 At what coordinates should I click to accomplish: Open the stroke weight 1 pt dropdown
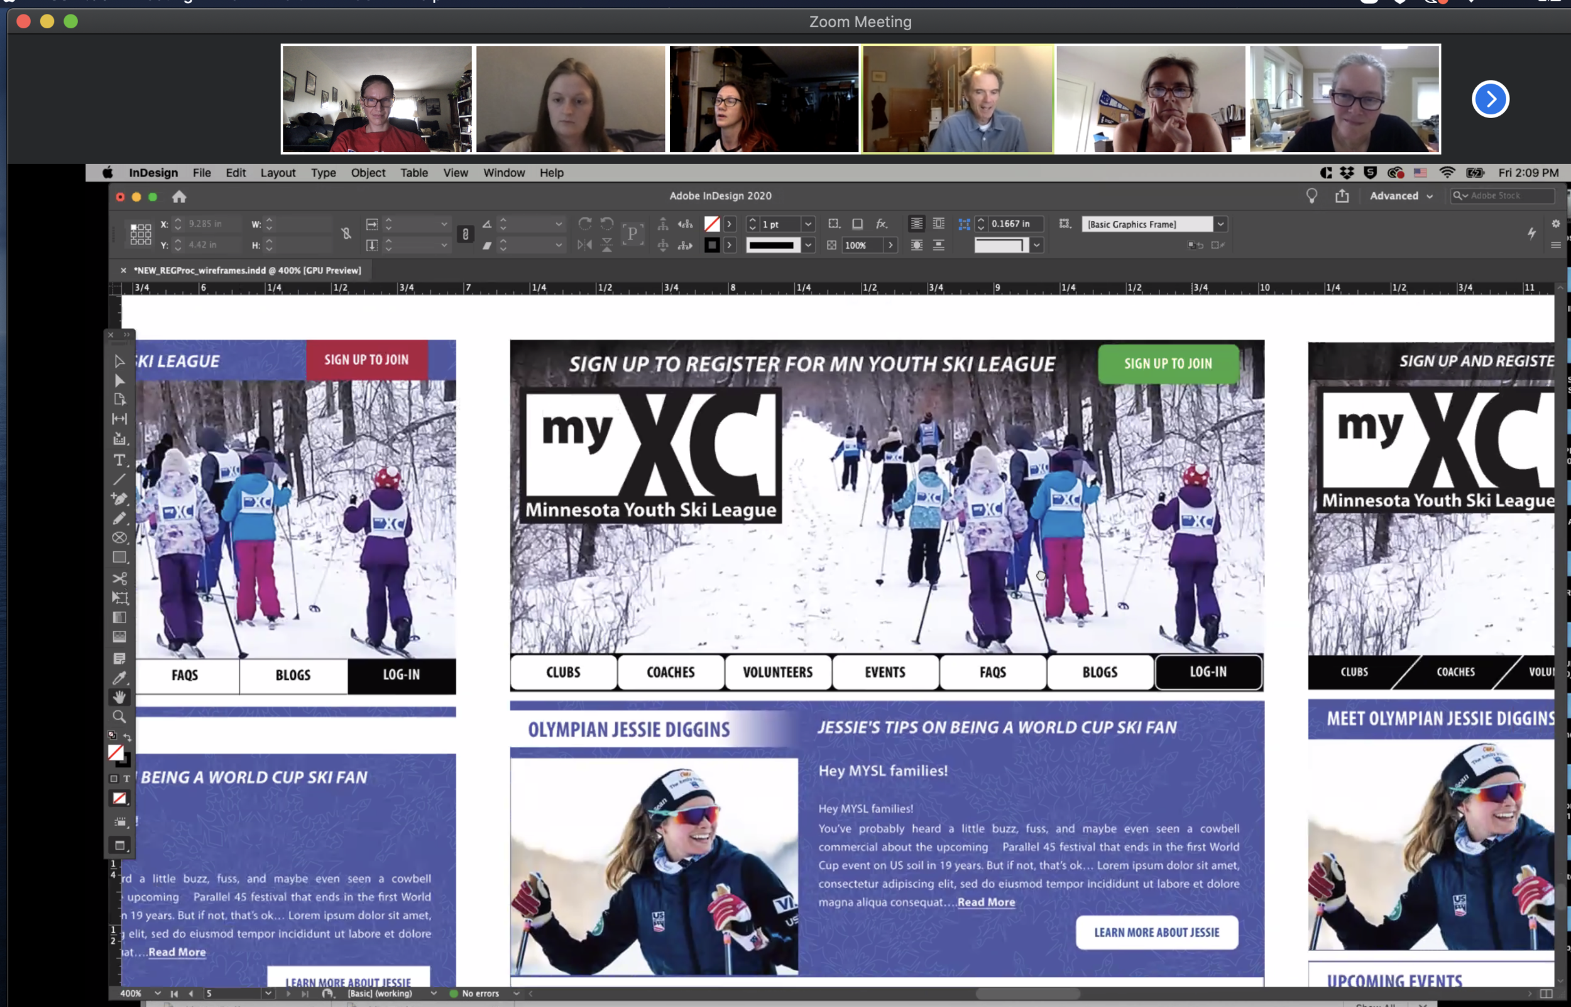click(x=808, y=224)
